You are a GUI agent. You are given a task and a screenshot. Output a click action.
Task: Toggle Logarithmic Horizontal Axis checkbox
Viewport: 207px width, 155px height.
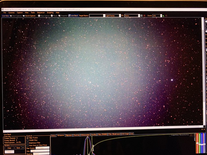coord(170,135)
